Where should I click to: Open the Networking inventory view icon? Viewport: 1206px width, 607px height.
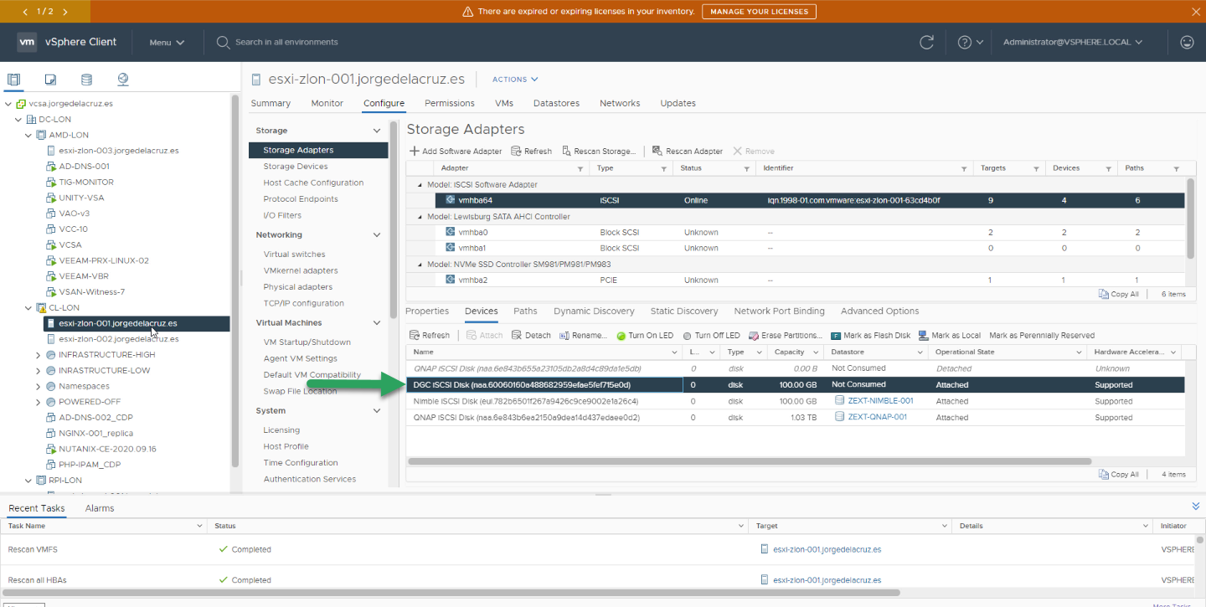123,80
